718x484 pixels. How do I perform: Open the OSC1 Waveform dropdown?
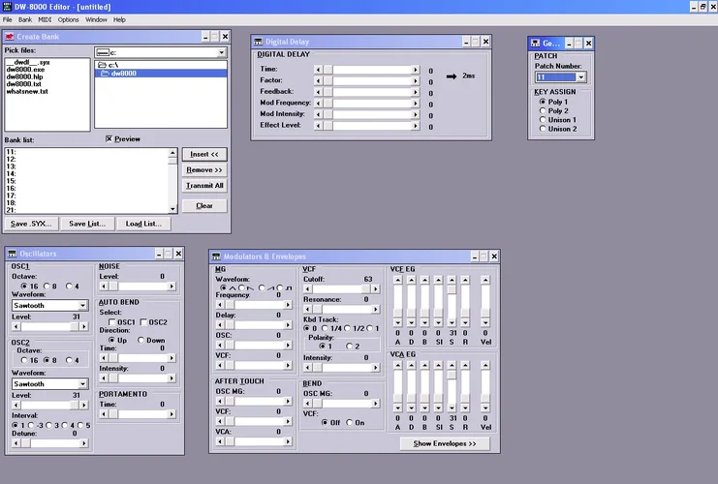(x=83, y=305)
